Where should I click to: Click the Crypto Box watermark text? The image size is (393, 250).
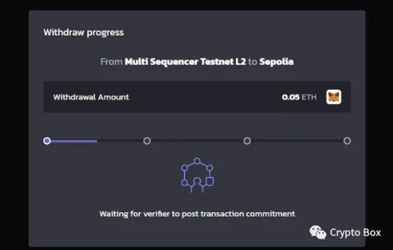click(x=355, y=233)
